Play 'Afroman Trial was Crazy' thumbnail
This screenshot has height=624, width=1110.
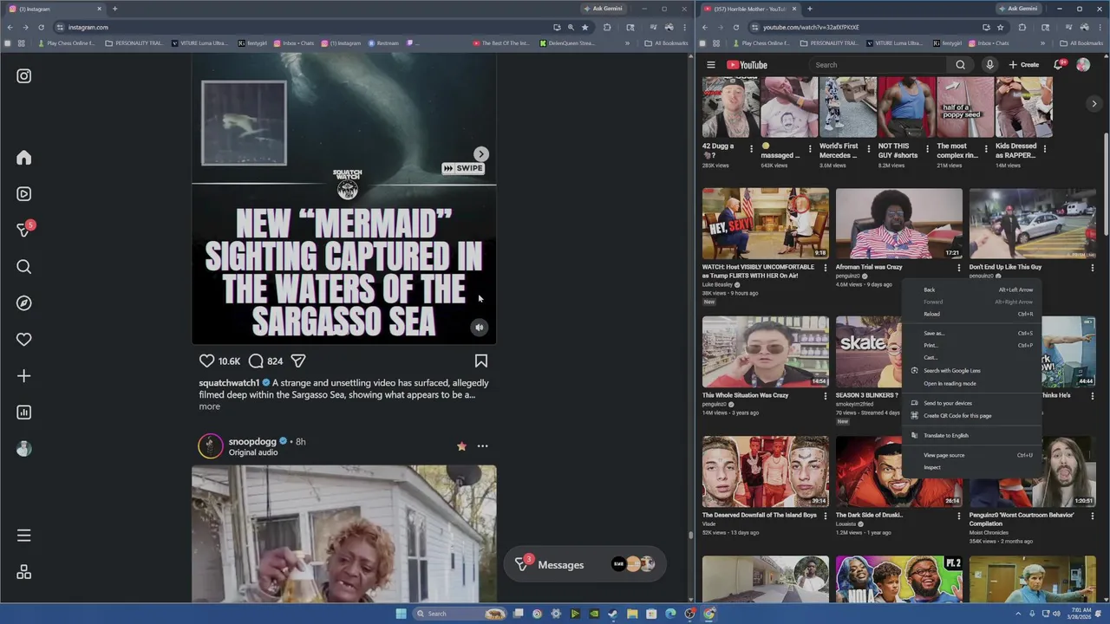898,224
